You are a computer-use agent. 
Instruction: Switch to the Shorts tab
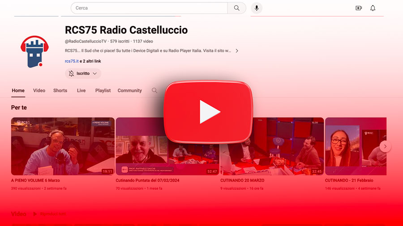coord(60,90)
